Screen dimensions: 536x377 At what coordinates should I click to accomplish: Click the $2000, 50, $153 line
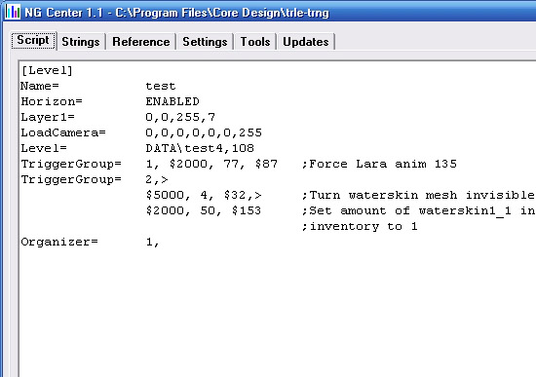[204, 210]
